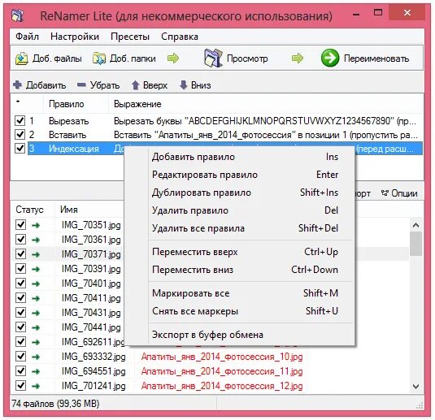Uncheck file IMG_70351.jpg
Viewport: 435px width, 420px height.
pyautogui.click(x=21, y=225)
